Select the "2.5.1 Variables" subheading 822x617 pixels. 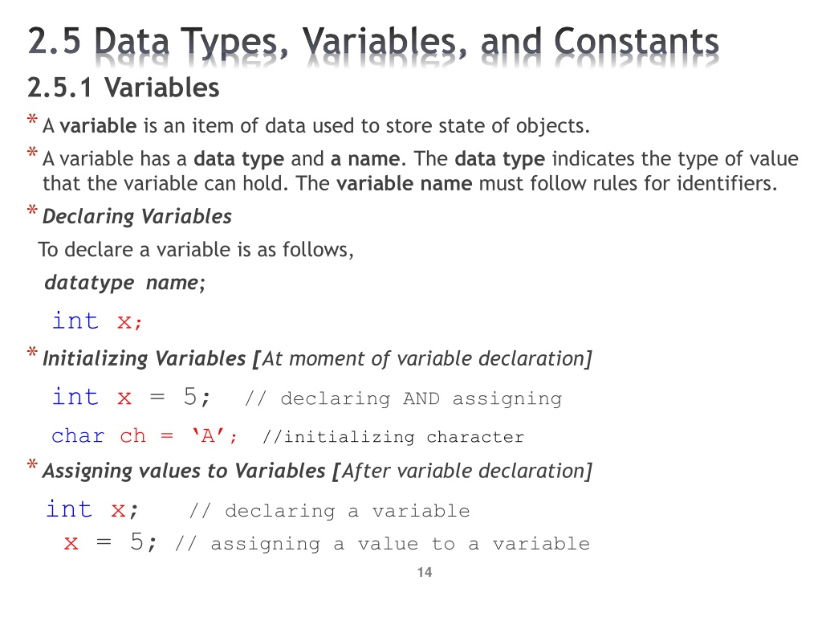point(123,88)
